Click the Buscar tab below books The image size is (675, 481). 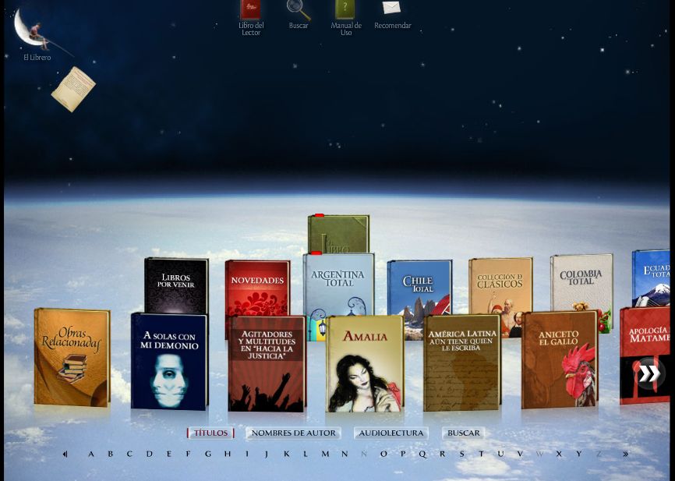coord(463,433)
